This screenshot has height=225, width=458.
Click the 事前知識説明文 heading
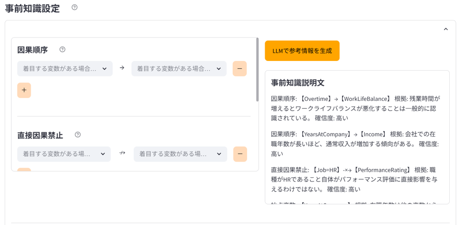(x=297, y=83)
